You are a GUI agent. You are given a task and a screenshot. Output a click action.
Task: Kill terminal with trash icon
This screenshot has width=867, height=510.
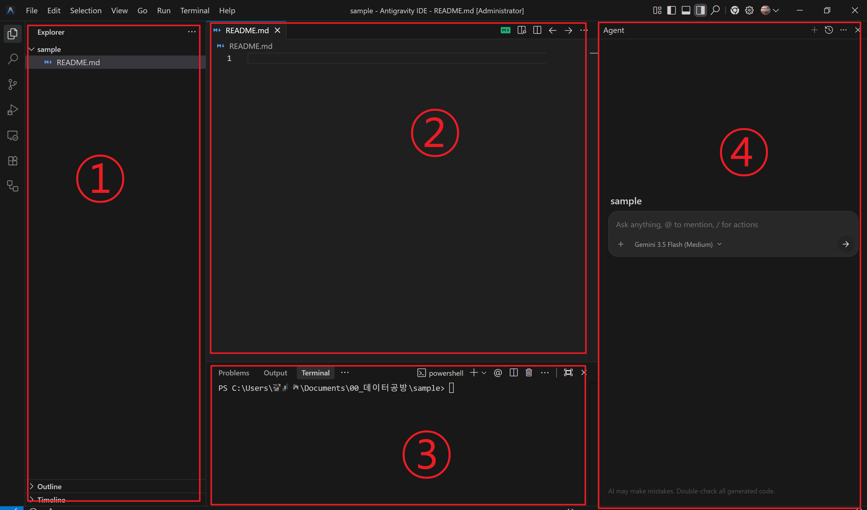[529, 373]
